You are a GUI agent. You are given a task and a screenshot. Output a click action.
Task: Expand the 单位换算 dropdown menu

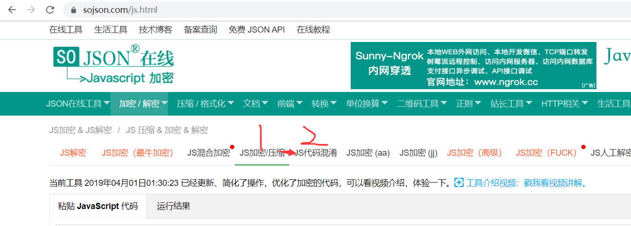(x=367, y=104)
